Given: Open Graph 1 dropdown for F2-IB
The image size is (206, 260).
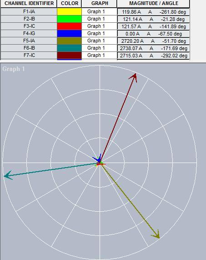Looking at the screenshot, I should click(99, 19).
